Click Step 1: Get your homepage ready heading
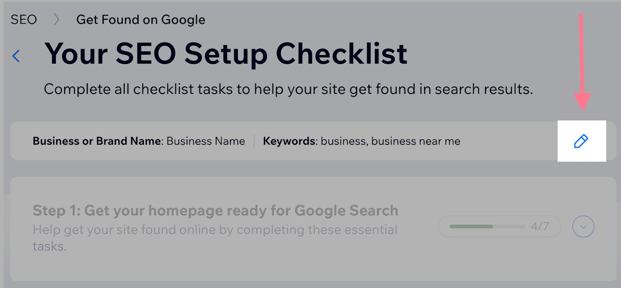Screen dimensions: 621x288 click(x=215, y=210)
